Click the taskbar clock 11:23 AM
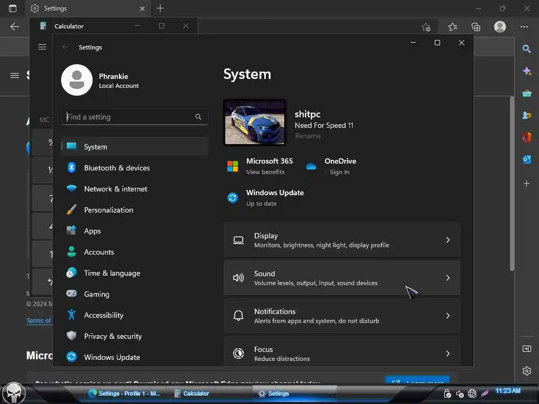 point(508,391)
